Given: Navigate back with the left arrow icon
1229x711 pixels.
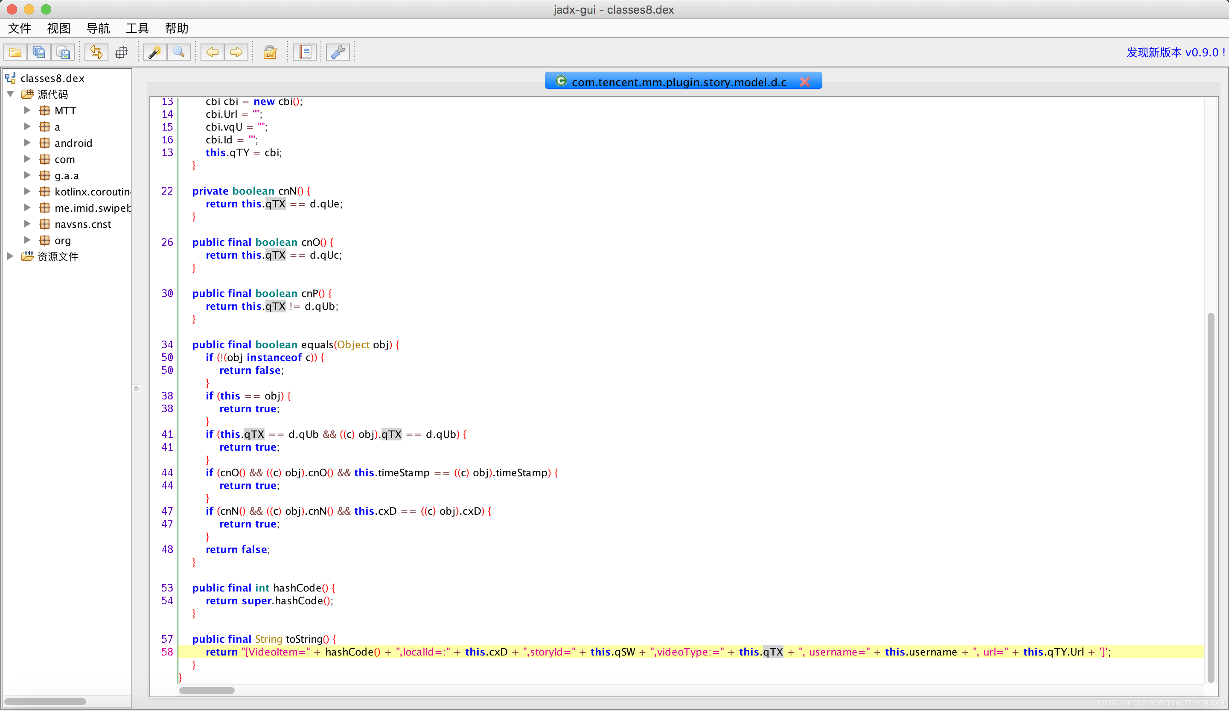Looking at the screenshot, I should (x=213, y=52).
